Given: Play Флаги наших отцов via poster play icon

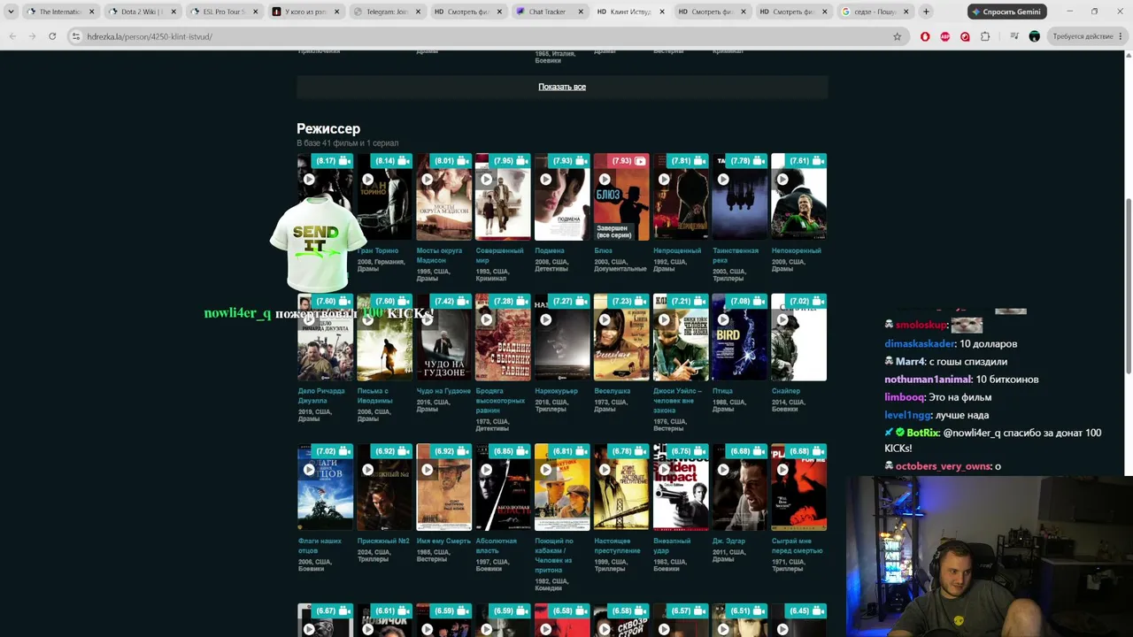Looking at the screenshot, I should 309,470.
